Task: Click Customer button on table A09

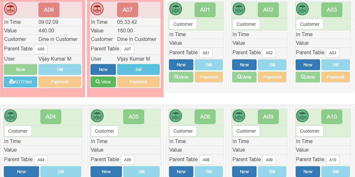Action: 246,131
